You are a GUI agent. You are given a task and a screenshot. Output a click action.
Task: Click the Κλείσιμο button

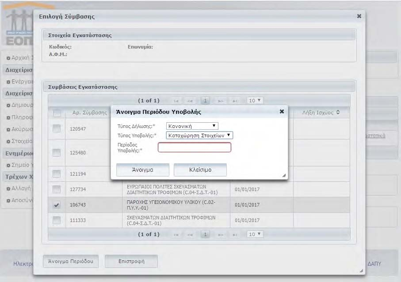pos(200,170)
